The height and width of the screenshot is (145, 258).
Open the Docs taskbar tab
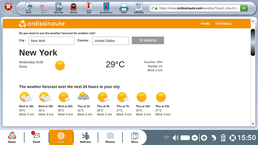pos(135,137)
